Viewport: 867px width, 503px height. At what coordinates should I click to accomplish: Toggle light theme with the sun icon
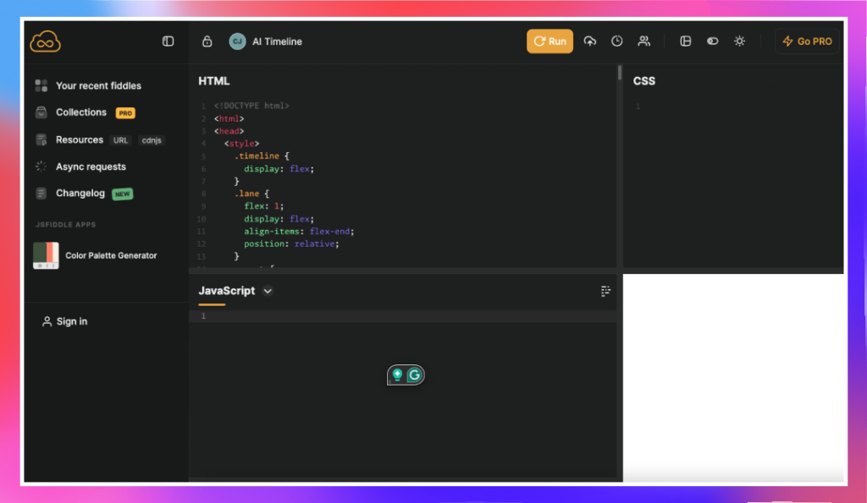point(739,41)
